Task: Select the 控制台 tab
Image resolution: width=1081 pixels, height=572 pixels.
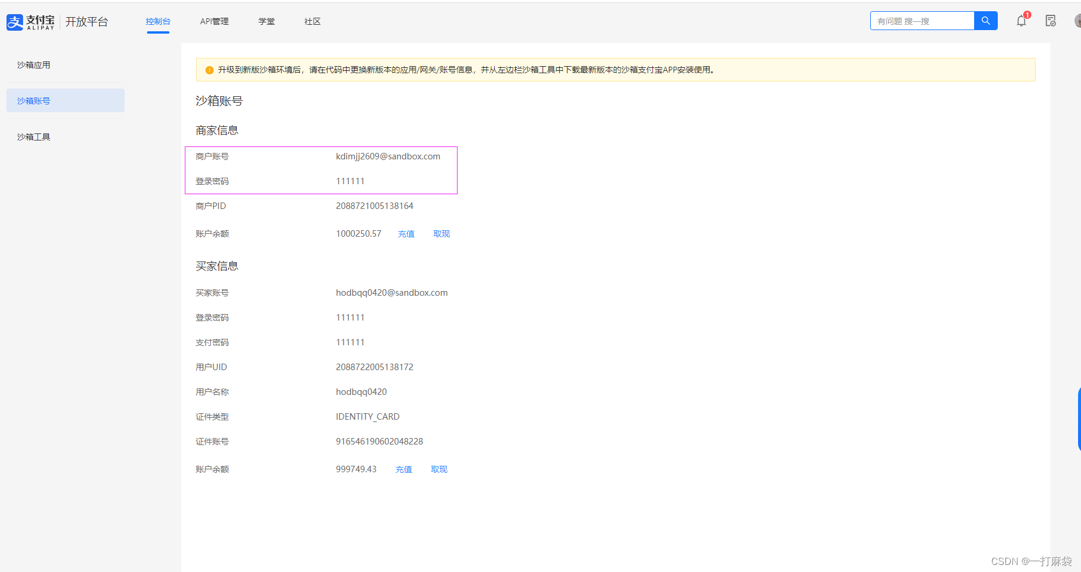Action: click(x=158, y=21)
